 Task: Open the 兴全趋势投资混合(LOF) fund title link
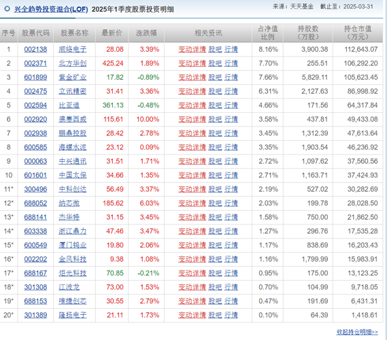pos(51,10)
